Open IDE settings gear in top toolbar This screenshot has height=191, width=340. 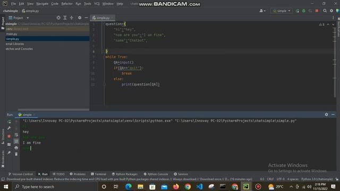tap(331, 11)
